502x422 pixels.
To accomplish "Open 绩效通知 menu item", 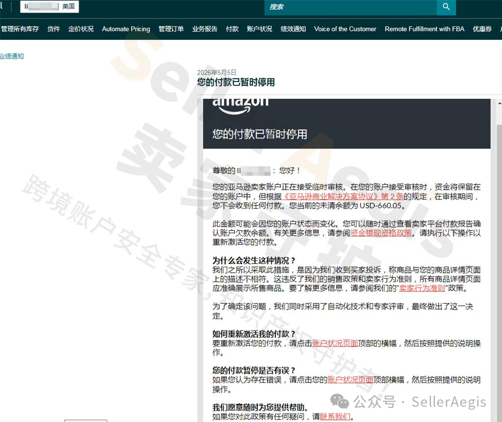I will click(x=293, y=29).
